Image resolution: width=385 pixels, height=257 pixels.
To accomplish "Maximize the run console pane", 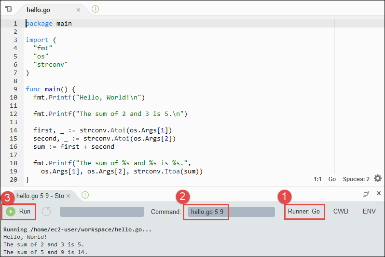I will point(366,193).
